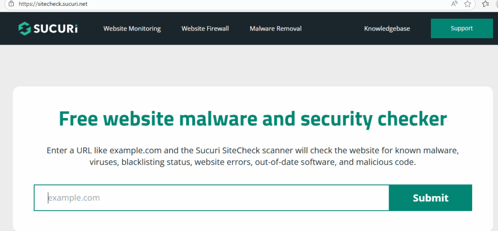Click the Read aloud icon
The height and width of the screenshot is (231, 498).
(455, 4)
